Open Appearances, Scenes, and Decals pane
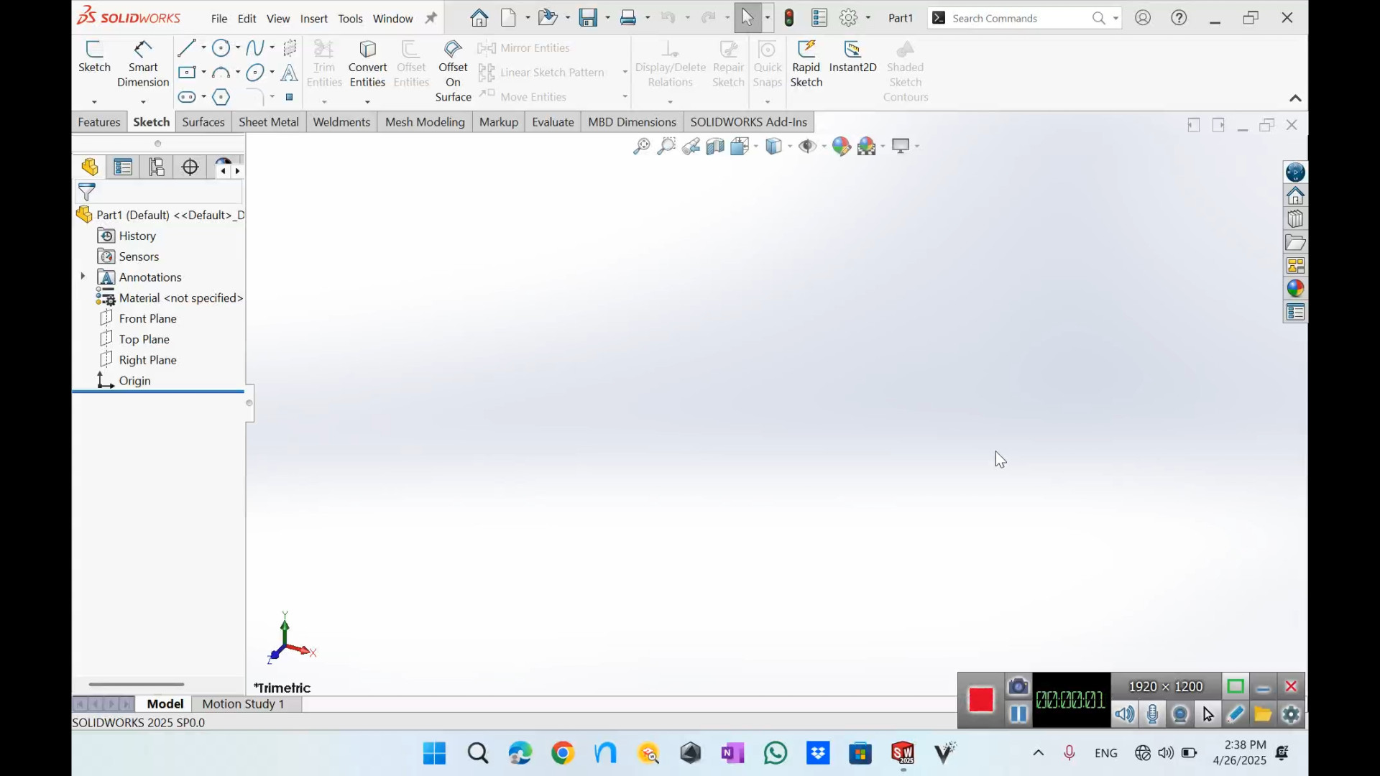This screenshot has width=1380, height=776. 1295,289
